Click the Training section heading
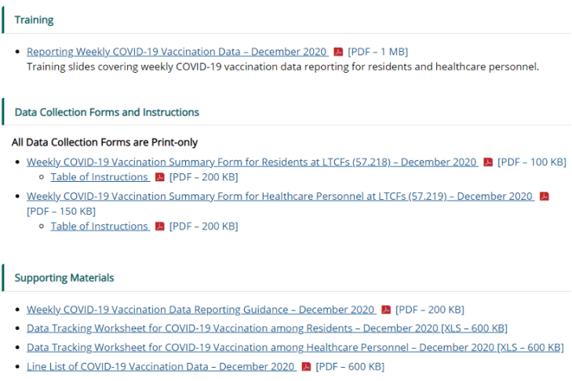Image resolution: width=572 pixels, height=381 pixels. pyautogui.click(x=34, y=20)
